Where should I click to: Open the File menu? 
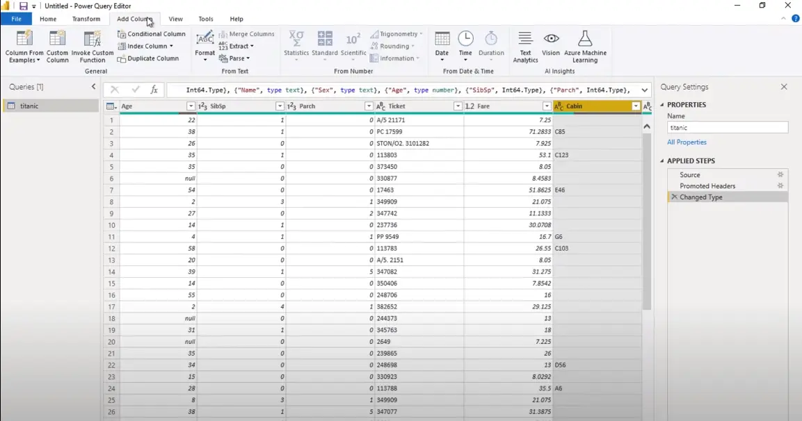(x=16, y=19)
